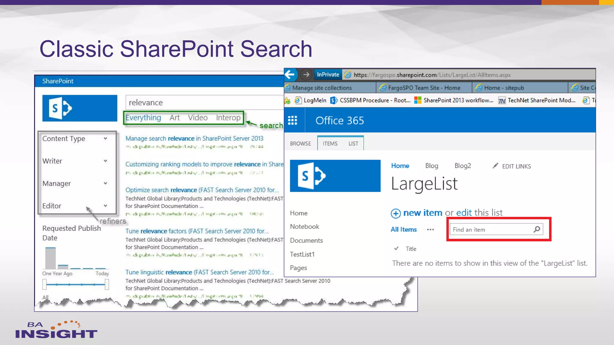The height and width of the screenshot is (345, 614).
Task: Open CSSBPM Procedure favorite bookmark
Action: (370, 100)
